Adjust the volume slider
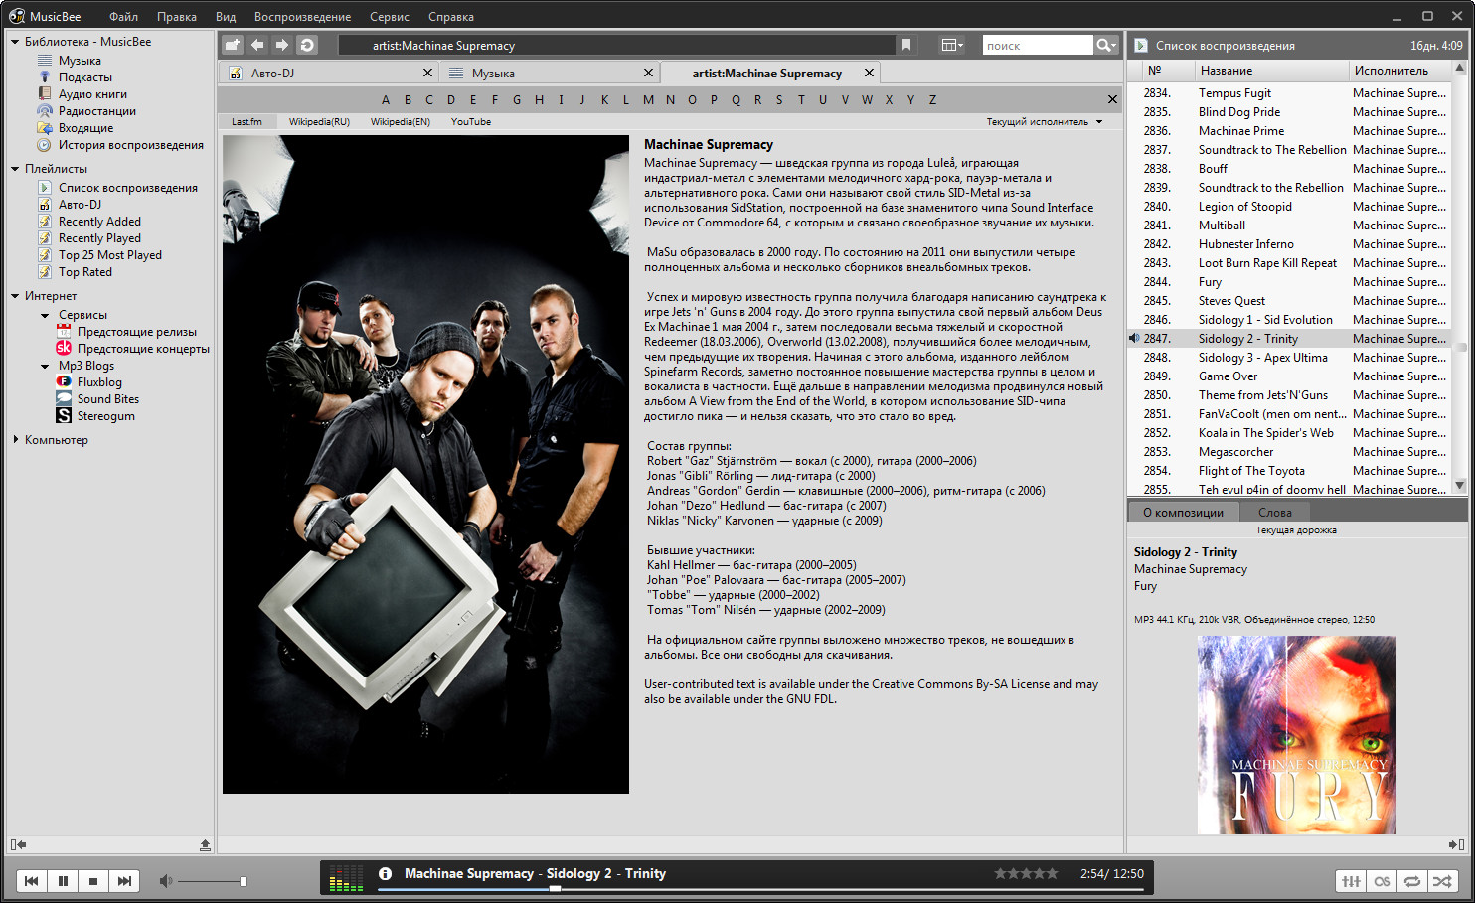Viewport: 1475px width, 903px height. tap(212, 881)
